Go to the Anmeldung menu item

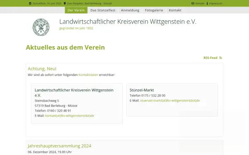click(x=130, y=10)
